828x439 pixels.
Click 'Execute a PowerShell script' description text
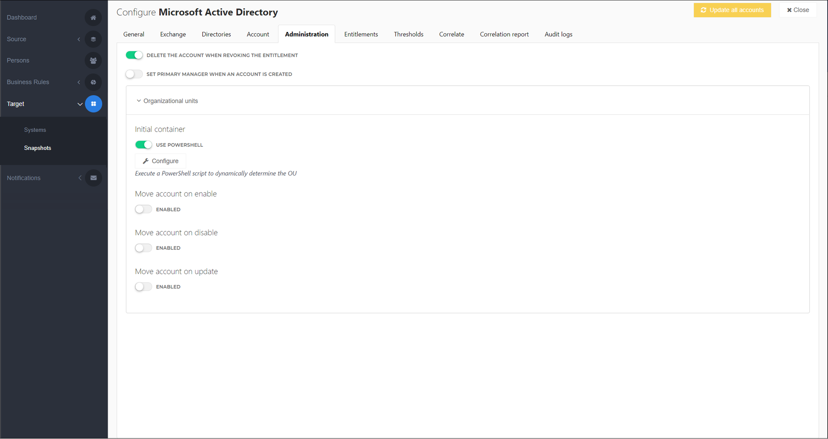pyautogui.click(x=216, y=174)
